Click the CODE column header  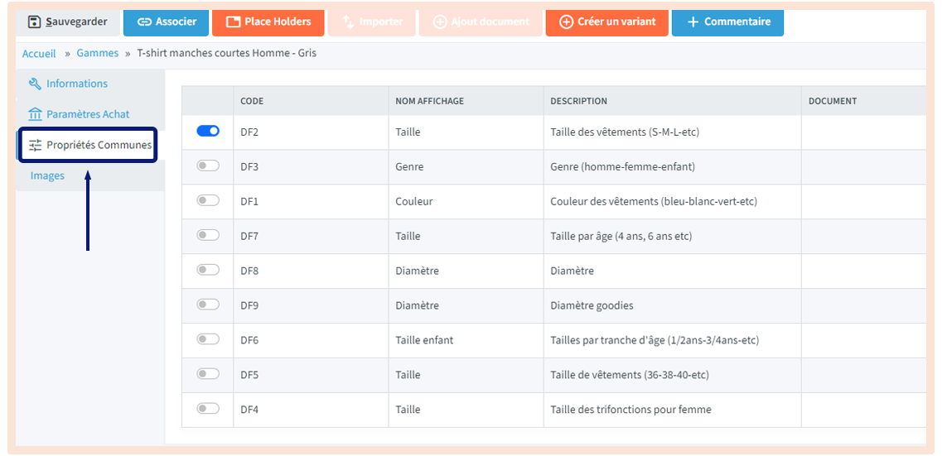coord(252,101)
